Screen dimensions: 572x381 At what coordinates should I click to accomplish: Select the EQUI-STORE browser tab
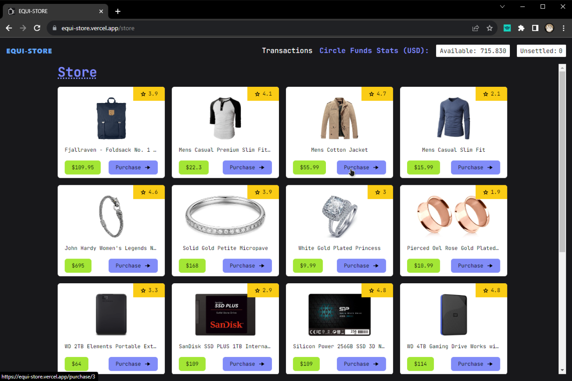pos(55,11)
